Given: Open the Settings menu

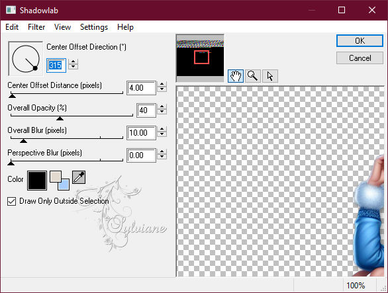Looking at the screenshot, I should coord(94,26).
